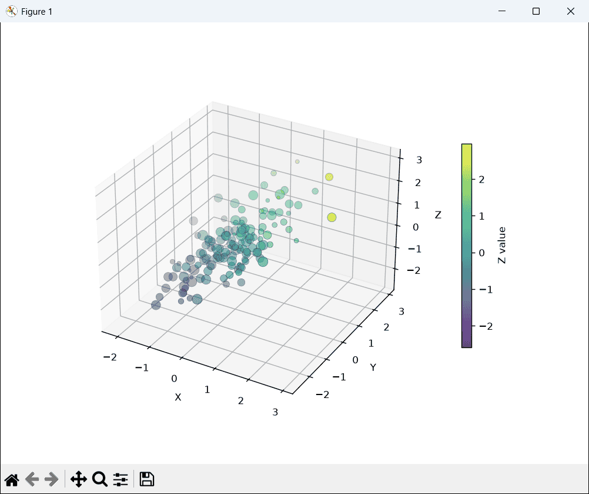The height and width of the screenshot is (494, 589).
Task: Click the 'Figure 1' window title
Action: pos(37,12)
